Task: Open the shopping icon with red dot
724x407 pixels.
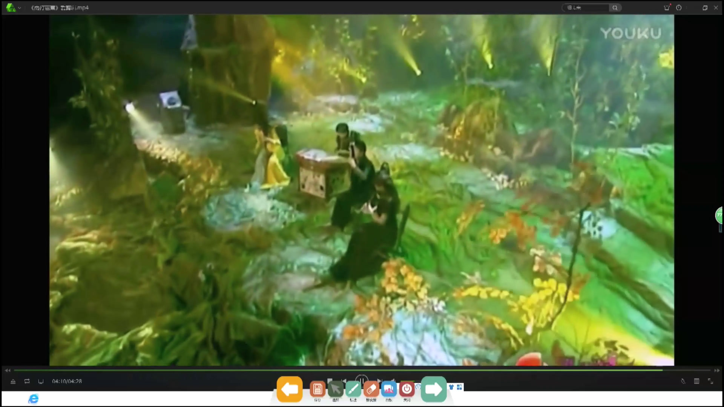Action: pyautogui.click(x=667, y=8)
